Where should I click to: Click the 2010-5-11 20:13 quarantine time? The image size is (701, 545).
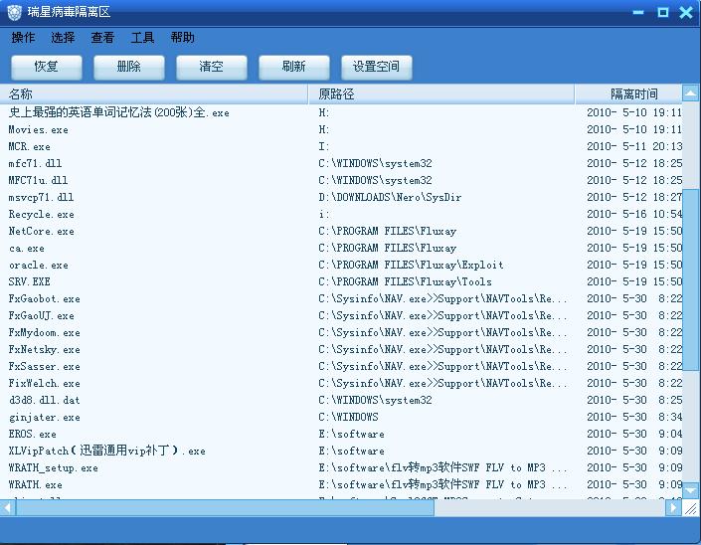point(634,146)
